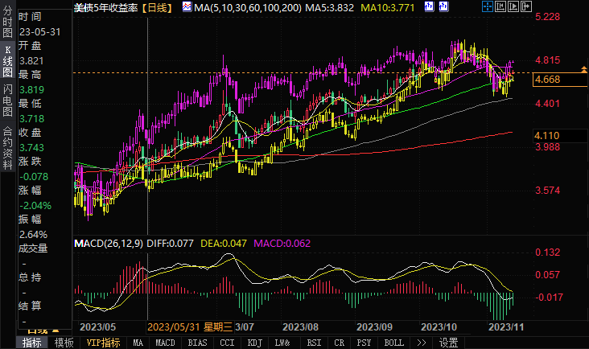Expand more indicators with >> arrow

click(x=422, y=343)
